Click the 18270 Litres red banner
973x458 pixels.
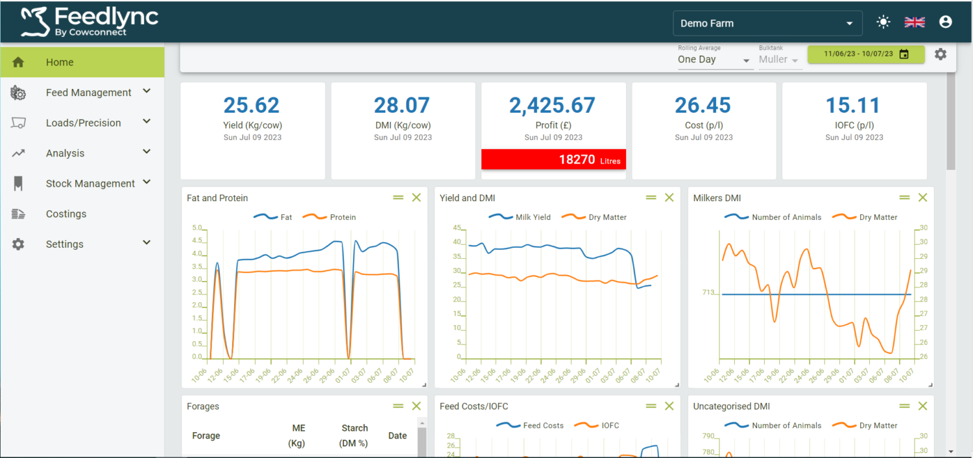coord(553,159)
